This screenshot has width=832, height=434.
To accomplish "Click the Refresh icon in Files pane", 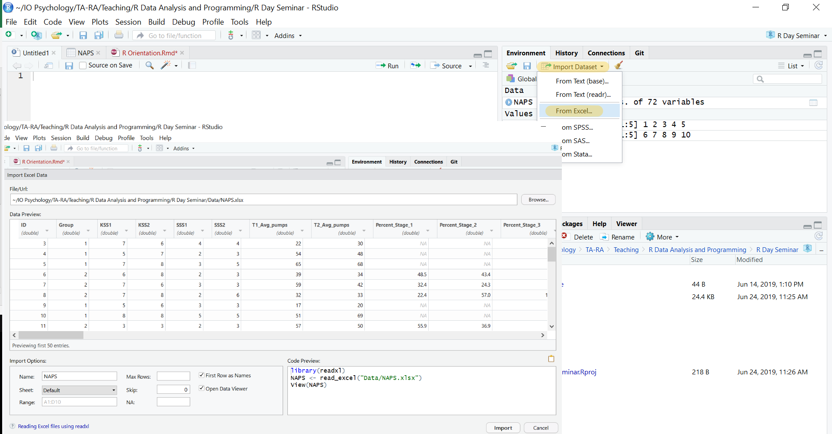I will [x=818, y=236].
